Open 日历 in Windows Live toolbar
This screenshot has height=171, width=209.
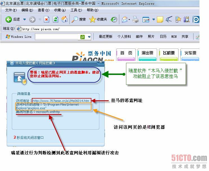pos(163,36)
